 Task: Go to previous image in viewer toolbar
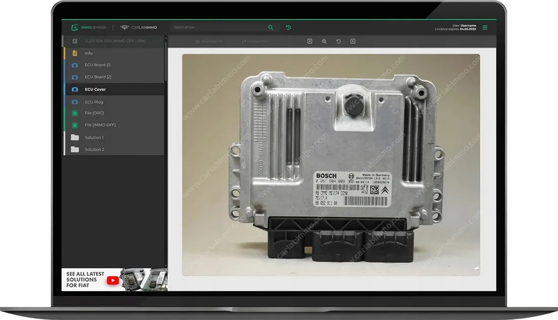click(309, 41)
